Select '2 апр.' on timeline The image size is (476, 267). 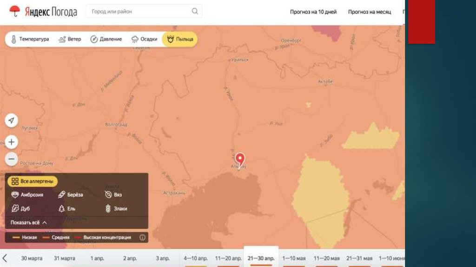tap(130, 259)
